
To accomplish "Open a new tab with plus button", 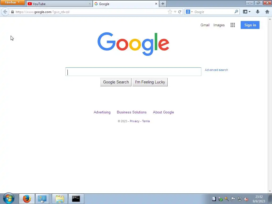I will click(163, 4).
